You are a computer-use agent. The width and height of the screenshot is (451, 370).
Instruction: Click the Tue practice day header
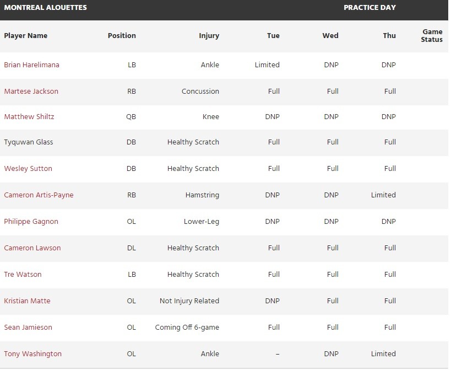(x=273, y=36)
